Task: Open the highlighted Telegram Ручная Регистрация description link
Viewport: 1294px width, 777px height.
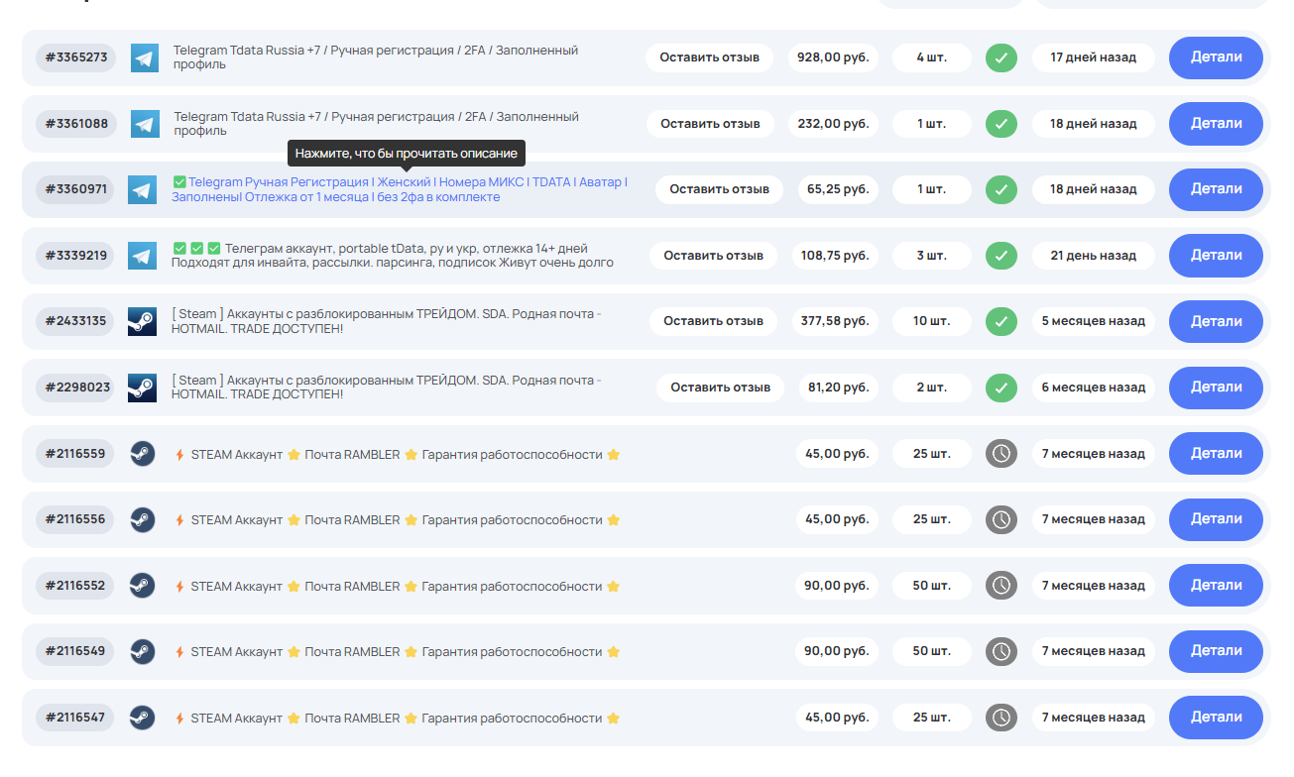Action: pyautogui.click(x=399, y=189)
